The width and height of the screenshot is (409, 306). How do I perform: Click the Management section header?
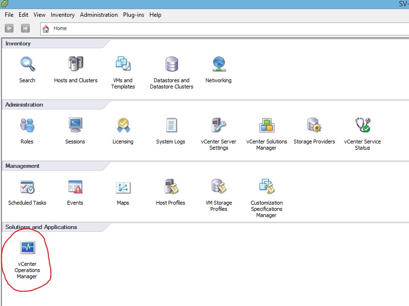pyautogui.click(x=23, y=166)
